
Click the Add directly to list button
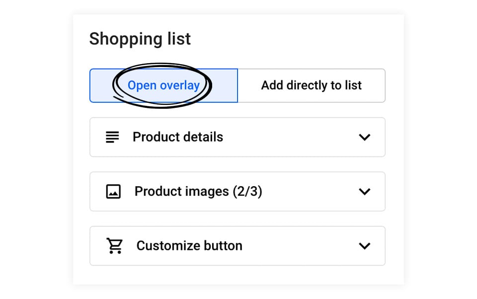pyautogui.click(x=312, y=85)
